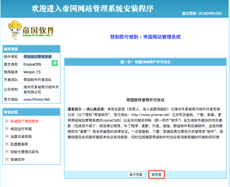Click the green translate icon beside EmpireCMS
Screen dimensions: 230x187
click(54, 63)
